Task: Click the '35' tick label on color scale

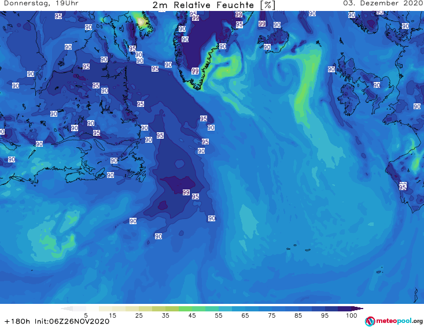Action: 165,315
